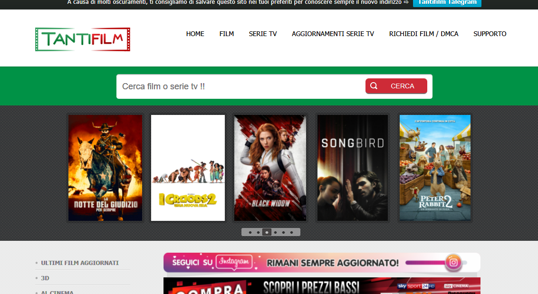Viewport: 538px width, 294px height.
Task: Select first carousel pagination dot
Action: pyautogui.click(x=250, y=232)
